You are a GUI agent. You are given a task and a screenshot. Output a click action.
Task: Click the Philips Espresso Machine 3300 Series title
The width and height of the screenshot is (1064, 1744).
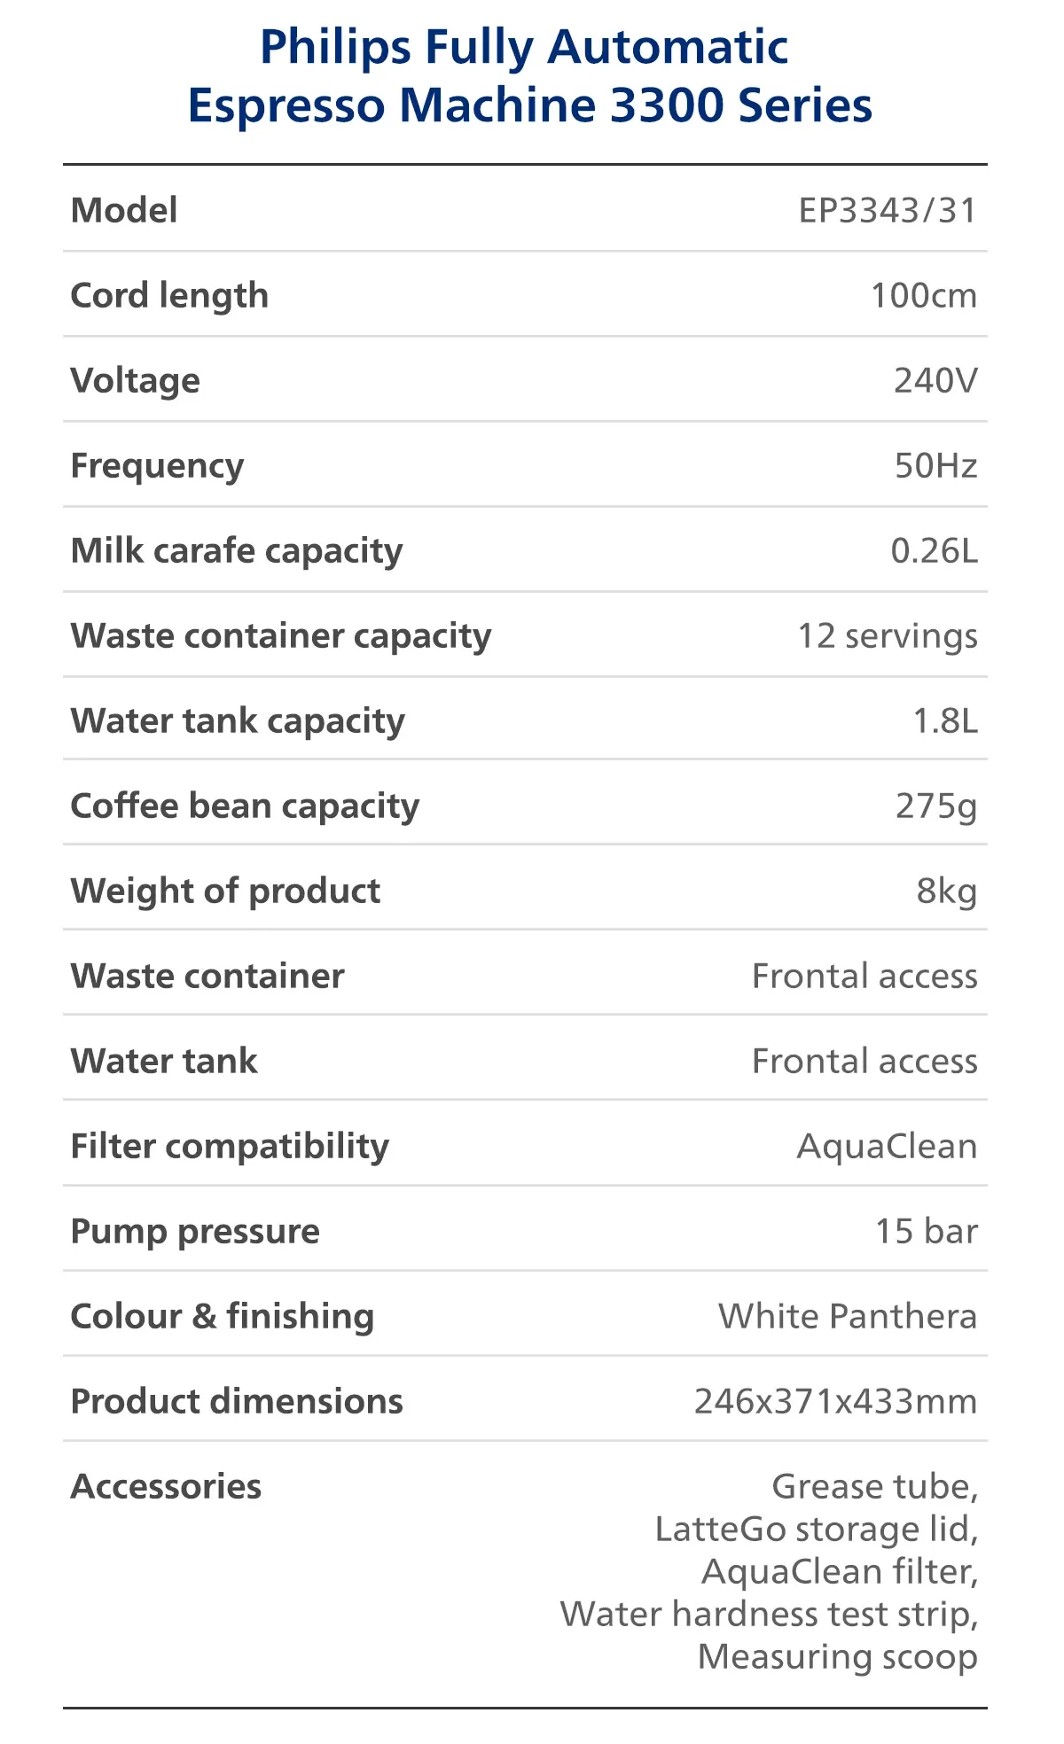(530, 76)
